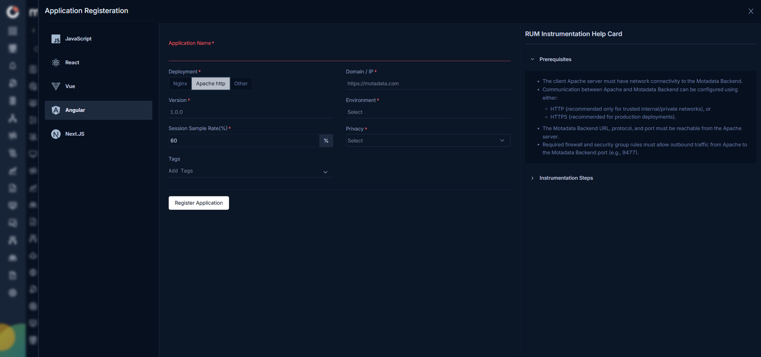Choose Other deployment option

[x=241, y=84]
